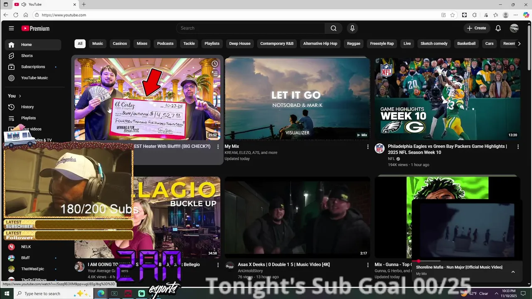The height and width of the screenshot is (299, 532).
Task: Start voice search with microphone icon
Action: pyautogui.click(x=352, y=28)
